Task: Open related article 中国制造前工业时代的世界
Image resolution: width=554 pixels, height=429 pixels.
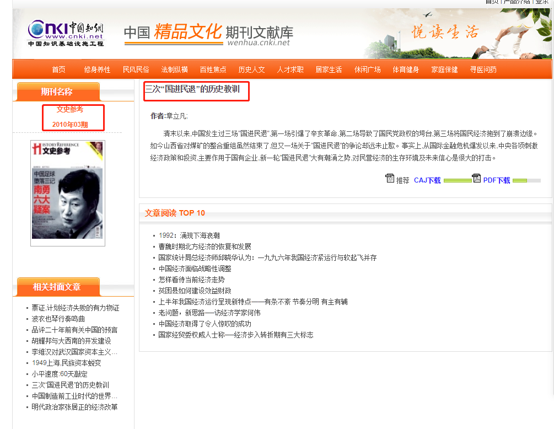Action: click(74, 396)
